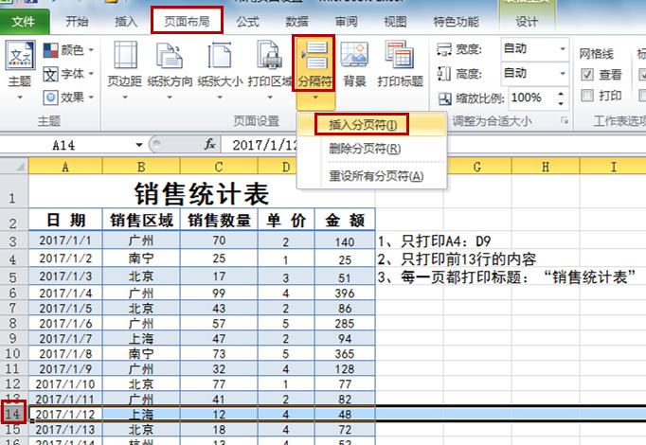The height and width of the screenshot is (445, 646).
Task: Expand the 主题 dropdown arrow
Action: point(20,98)
